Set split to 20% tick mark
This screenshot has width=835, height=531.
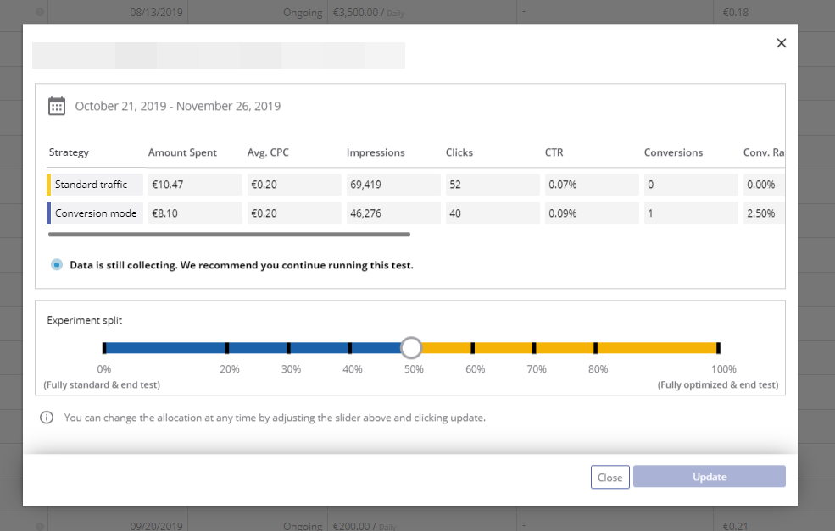pyautogui.click(x=227, y=348)
